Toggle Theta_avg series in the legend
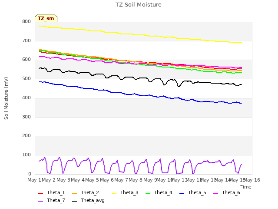The width and height of the screenshot is (278, 209). pyautogui.click(x=88, y=200)
